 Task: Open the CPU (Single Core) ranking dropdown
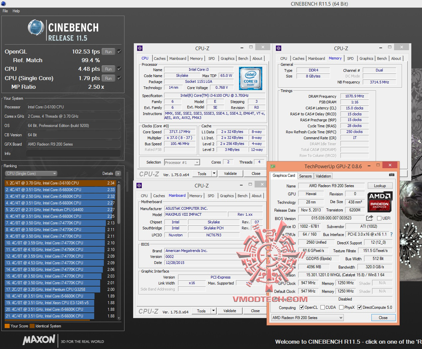[x=31, y=174]
